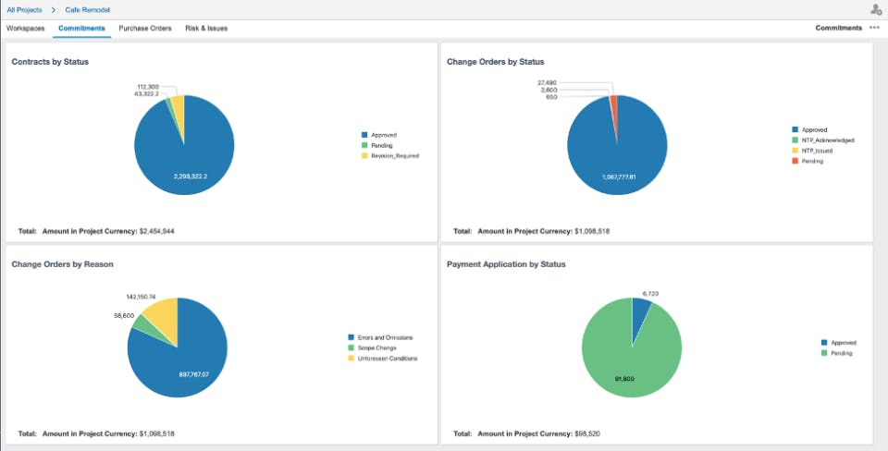Go to All Projects breadcrumb link
The height and width of the screenshot is (451, 888).
coord(24,10)
